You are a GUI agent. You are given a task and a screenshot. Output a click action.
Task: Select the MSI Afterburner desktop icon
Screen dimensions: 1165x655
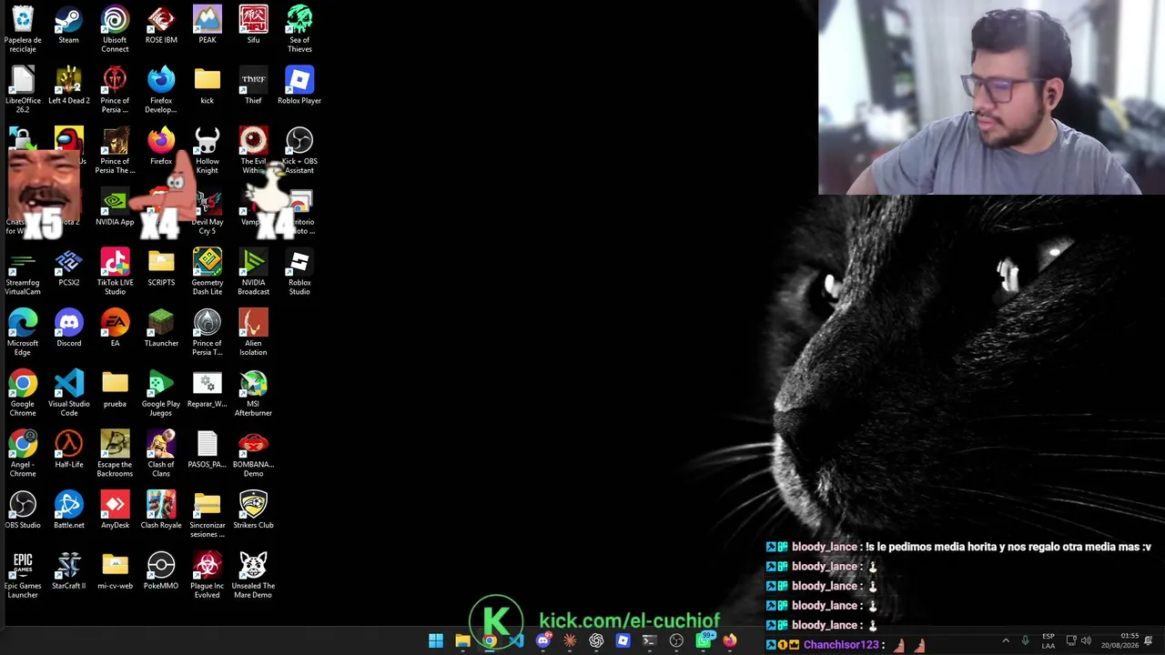click(x=253, y=394)
